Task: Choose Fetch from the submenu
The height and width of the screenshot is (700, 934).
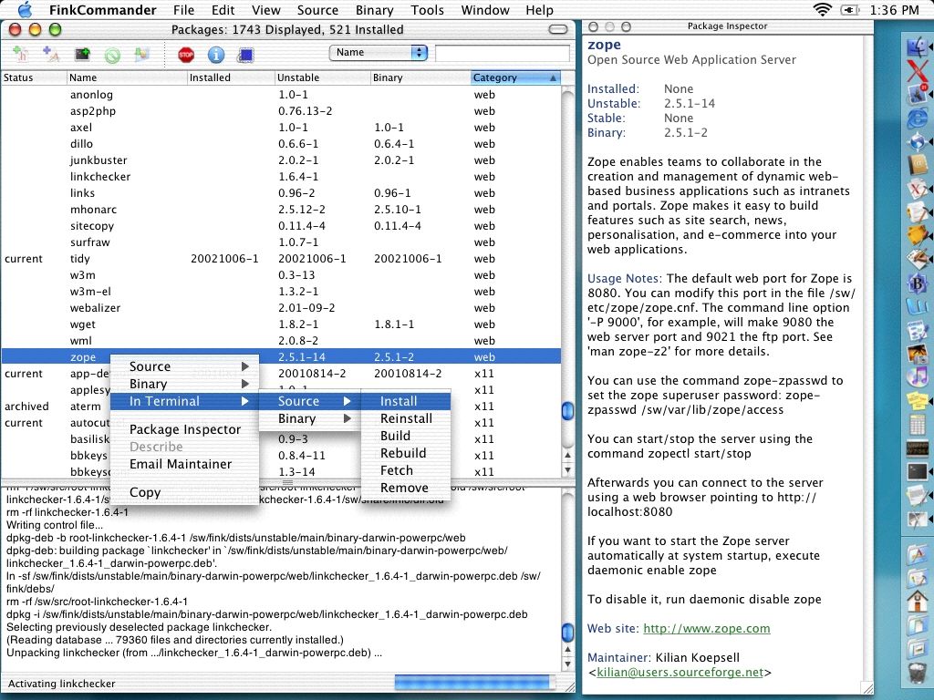Action: click(406, 470)
